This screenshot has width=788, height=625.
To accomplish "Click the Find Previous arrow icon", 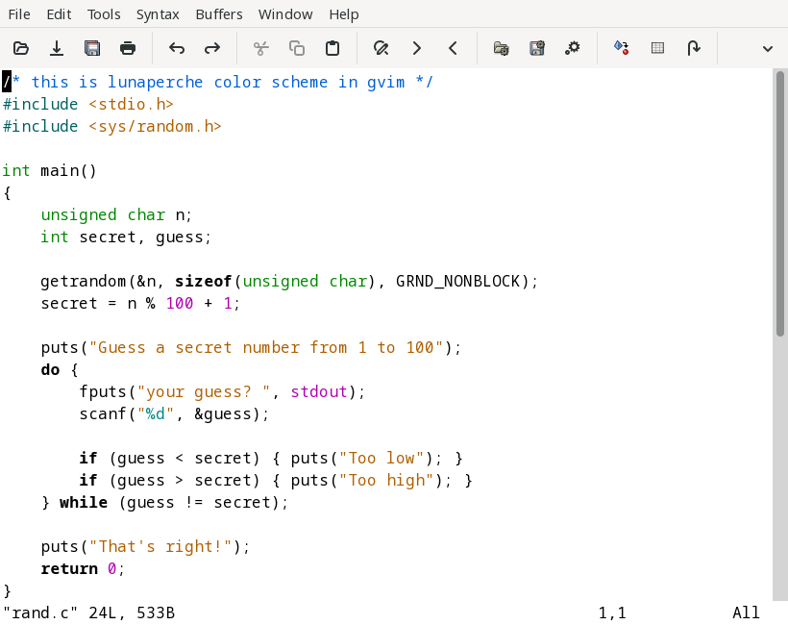I will pyautogui.click(x=453, y=48).
